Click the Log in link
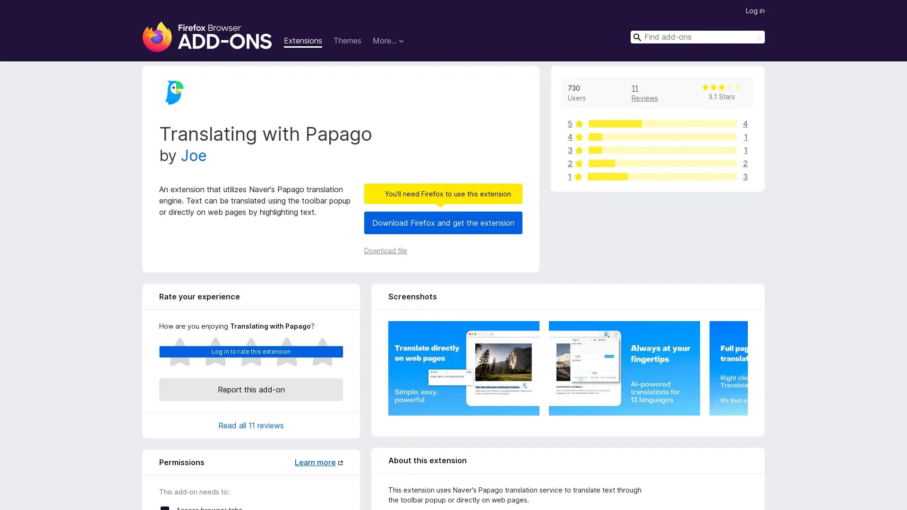 [755, 10]
